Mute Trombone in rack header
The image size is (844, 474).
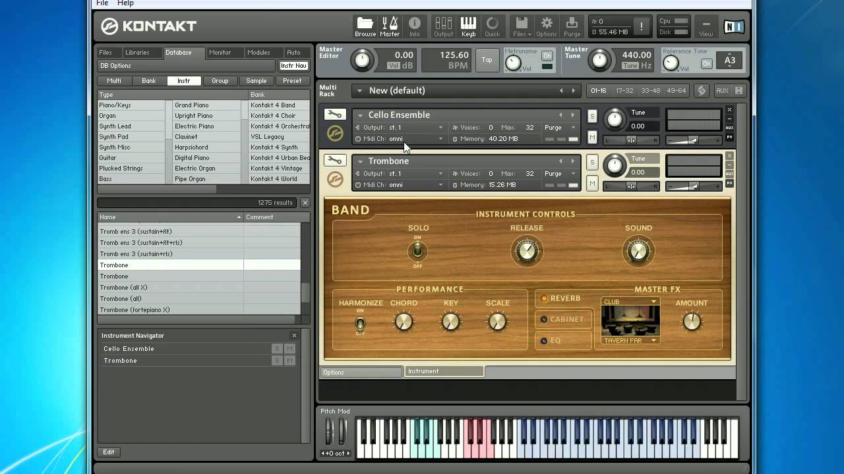click(592, 183)
